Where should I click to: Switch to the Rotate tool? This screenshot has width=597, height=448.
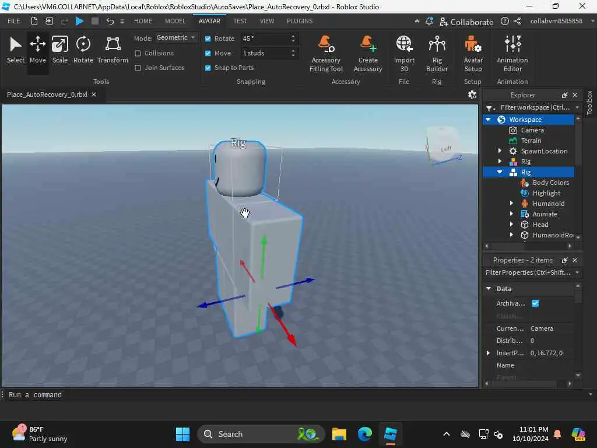click(83, 51)
